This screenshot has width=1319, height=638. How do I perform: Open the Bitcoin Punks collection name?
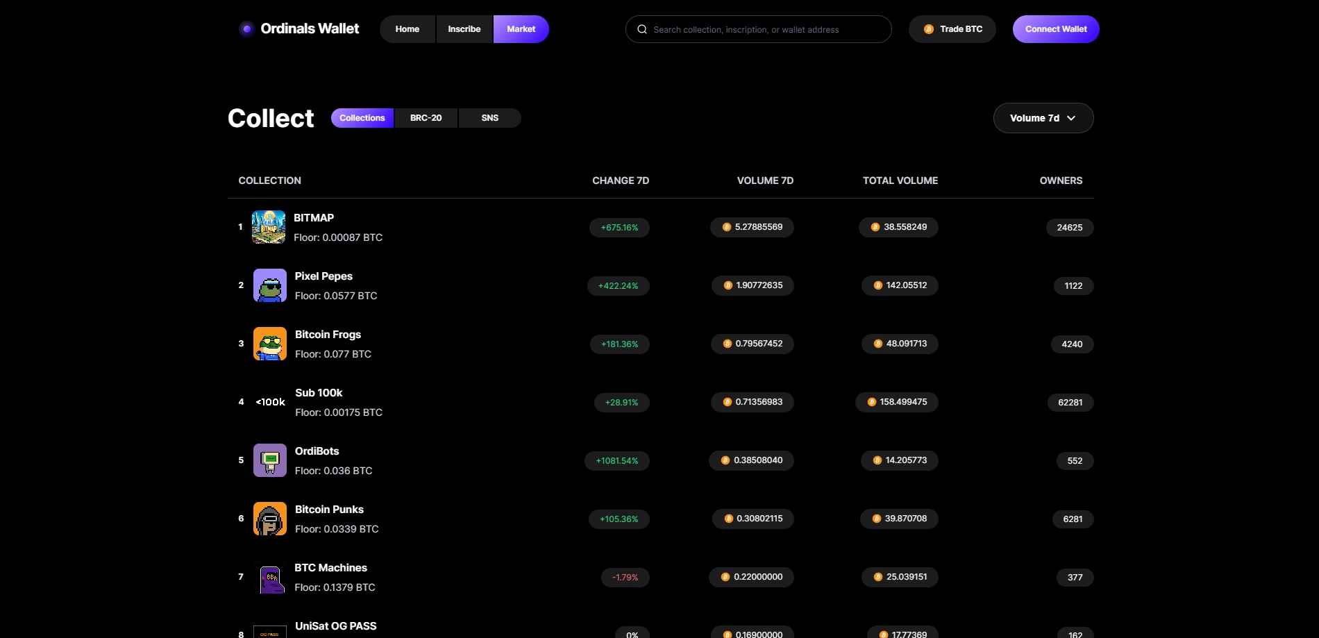point(329,510)
